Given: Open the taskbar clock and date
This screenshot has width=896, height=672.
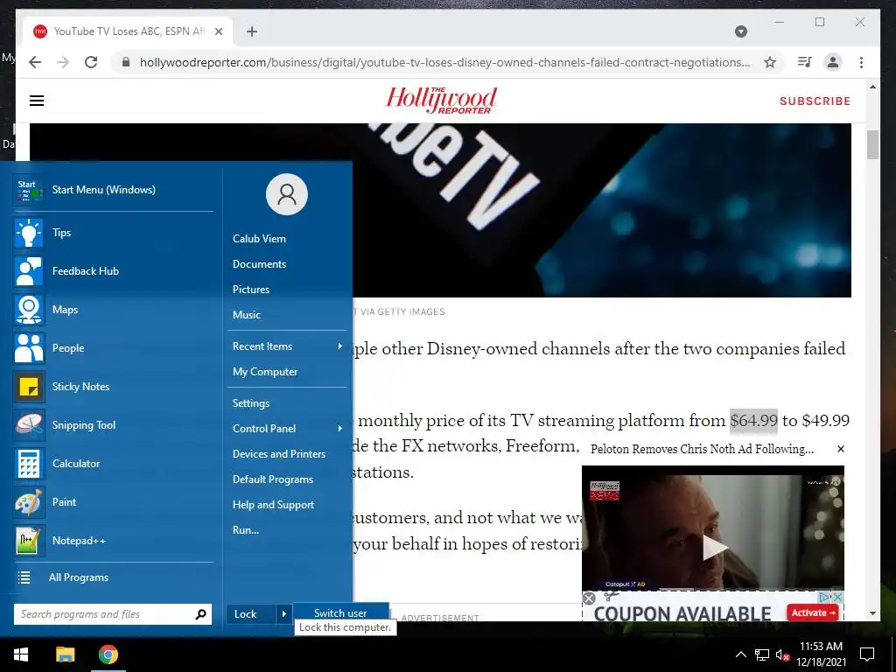Looking at the screenshot, I should click(x=821, y=654).
